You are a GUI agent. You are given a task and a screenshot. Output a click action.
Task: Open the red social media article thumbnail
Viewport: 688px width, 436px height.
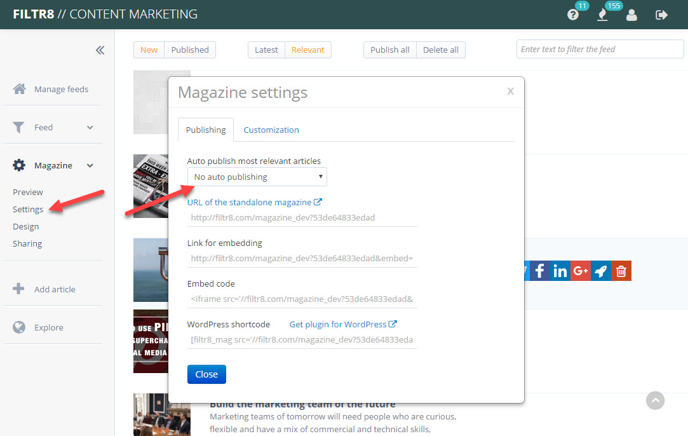pos(151,341)
